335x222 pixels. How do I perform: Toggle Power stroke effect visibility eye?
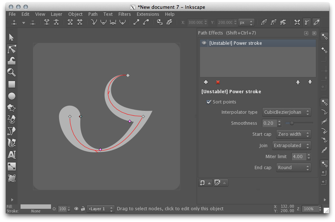click(204, 43)
